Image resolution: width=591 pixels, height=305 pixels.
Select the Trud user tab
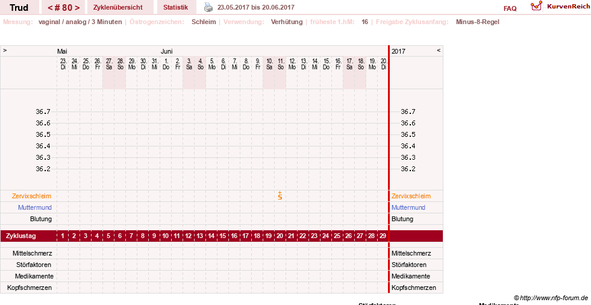point(19,8)
